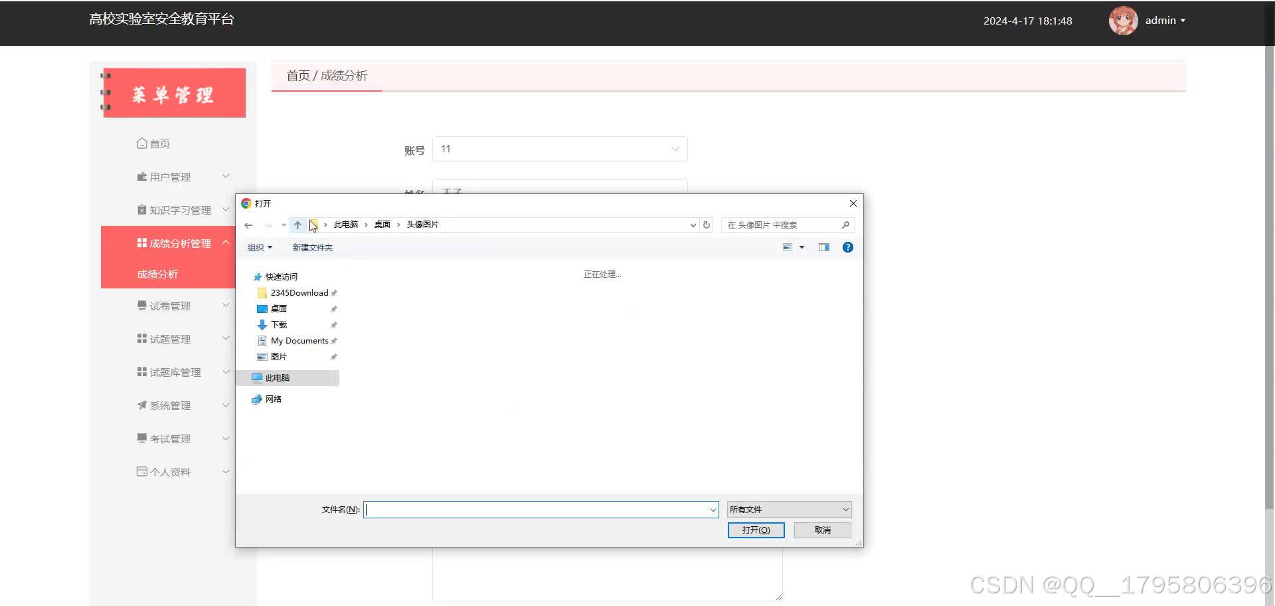Open My Documents in navigation pane
The width and height of the screenshot is (1275, 606).
click(x=299, y=340)
